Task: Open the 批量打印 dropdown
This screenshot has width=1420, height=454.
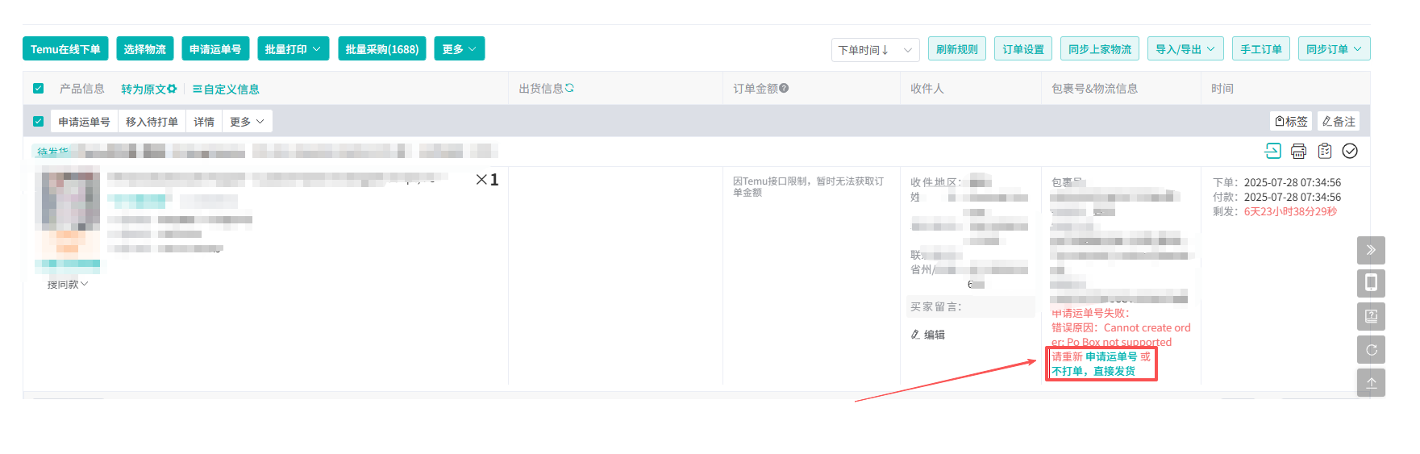Action: [294, 49]
